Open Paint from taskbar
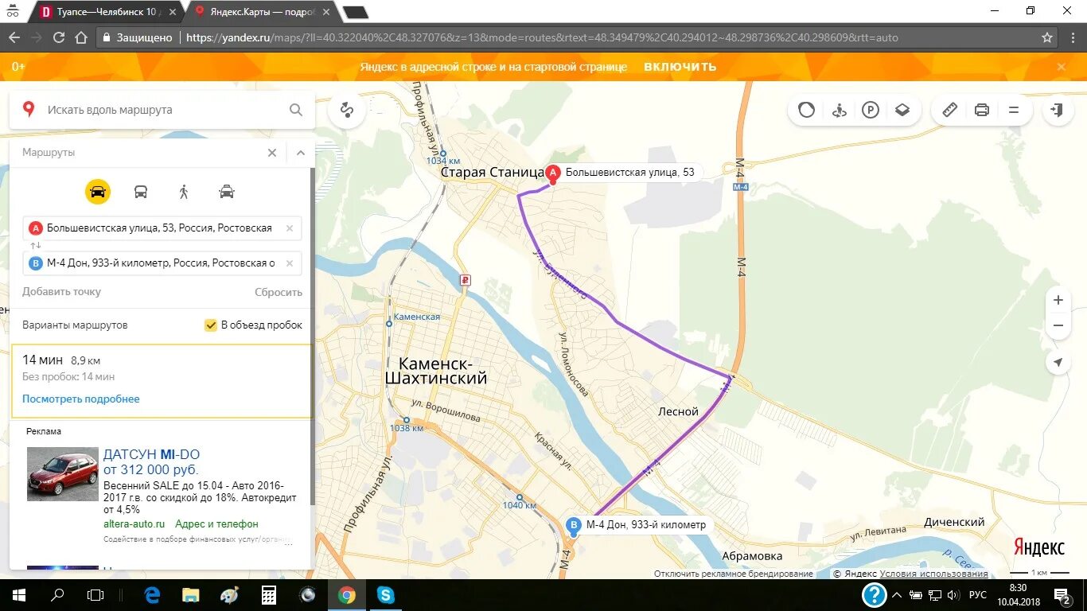 pos(229,595)
